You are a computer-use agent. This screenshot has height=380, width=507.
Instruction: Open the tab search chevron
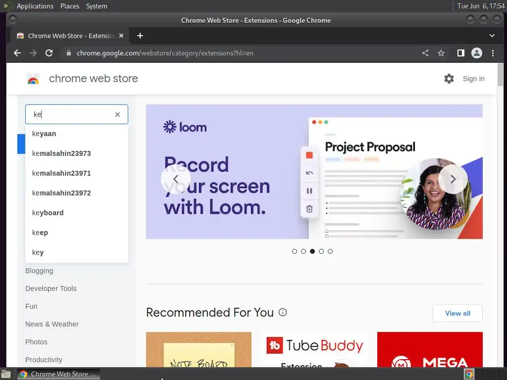point(492,36)
